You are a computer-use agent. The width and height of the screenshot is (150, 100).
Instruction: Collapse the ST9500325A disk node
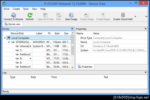[x=9, y=42]
